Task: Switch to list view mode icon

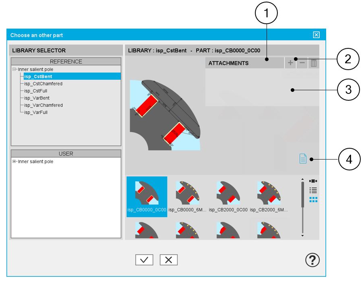Action: 313,190
